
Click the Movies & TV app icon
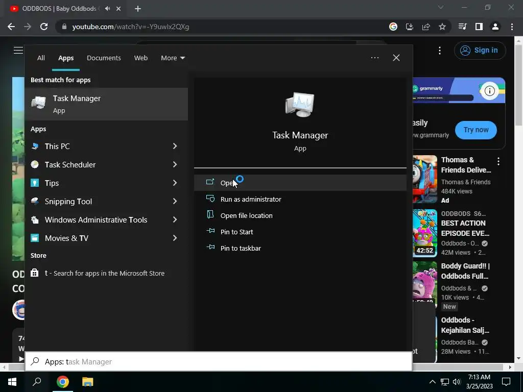[x=35, y=238]
